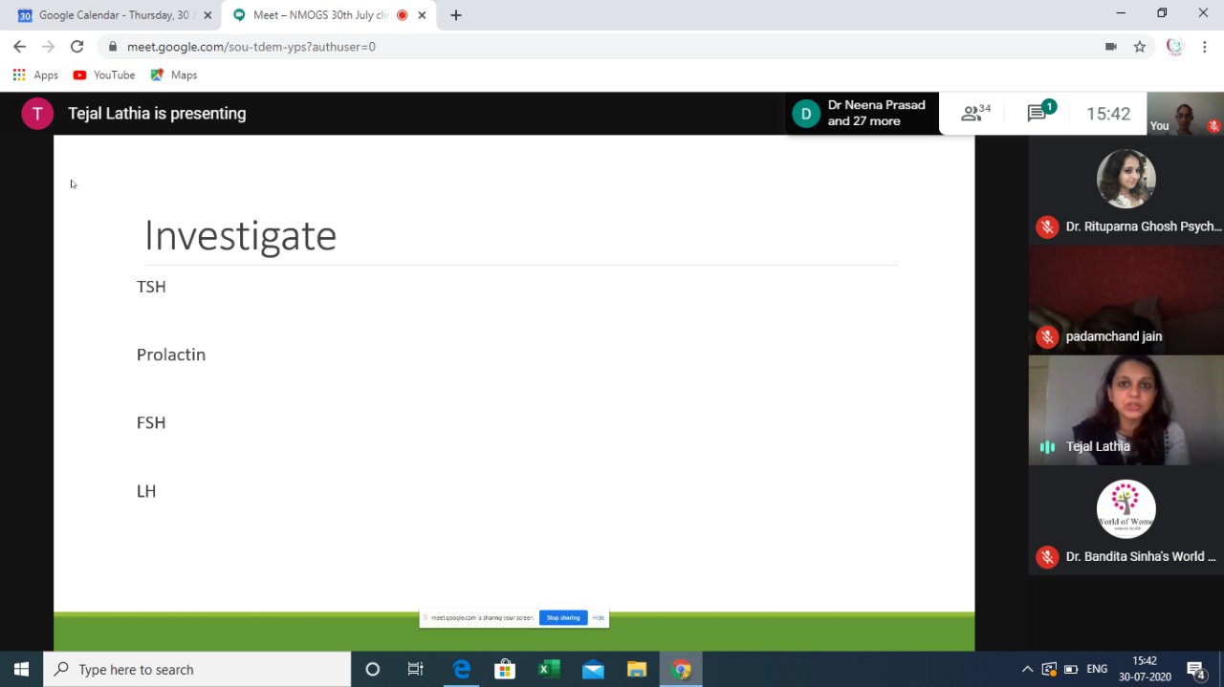Image resolution: width=1224 pixels, height=687 pixels.
Task: Hide the screen sharing notification bar
Action: [599, 618]
